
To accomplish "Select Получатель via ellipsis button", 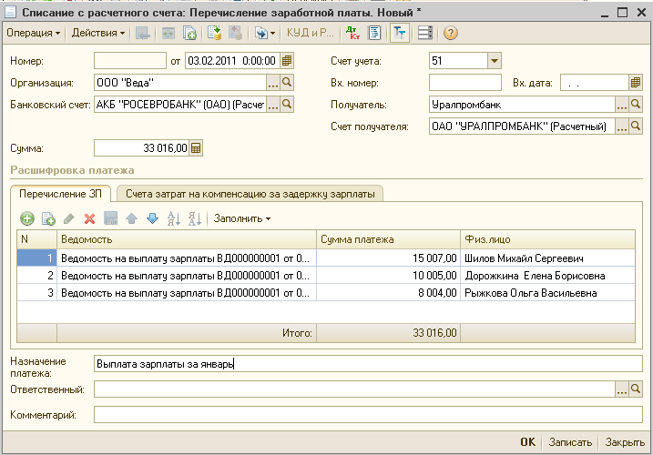I will point(622,105).
